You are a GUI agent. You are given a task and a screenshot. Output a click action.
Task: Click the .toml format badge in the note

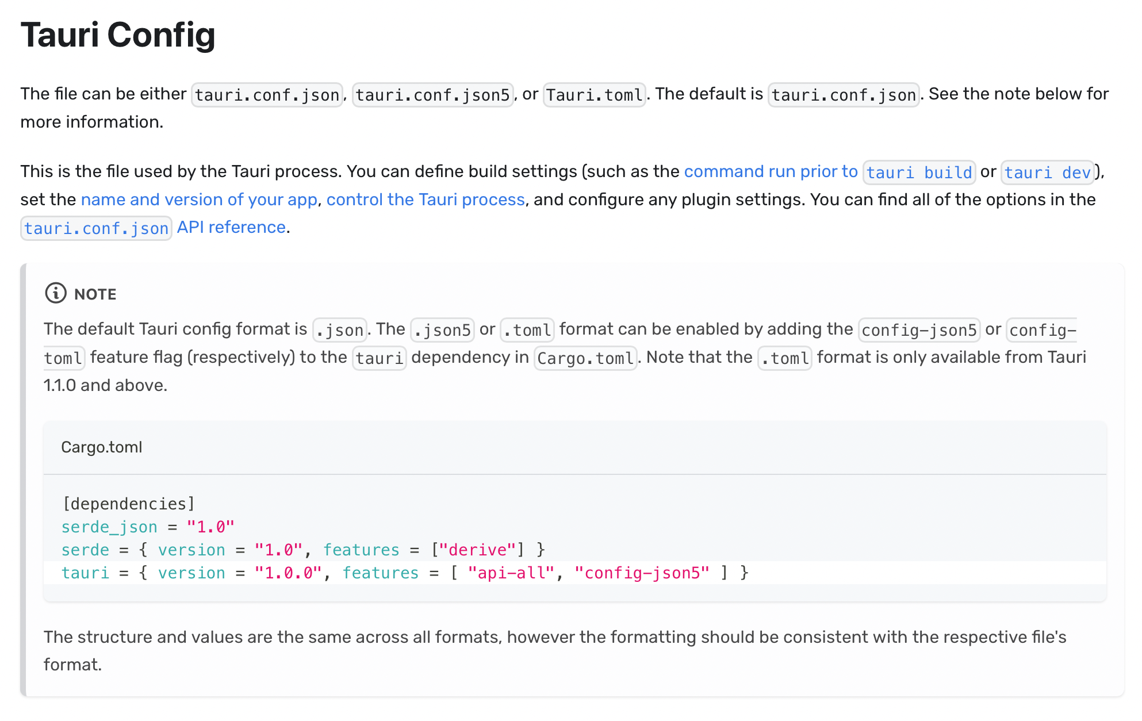(x=784, y=358)
